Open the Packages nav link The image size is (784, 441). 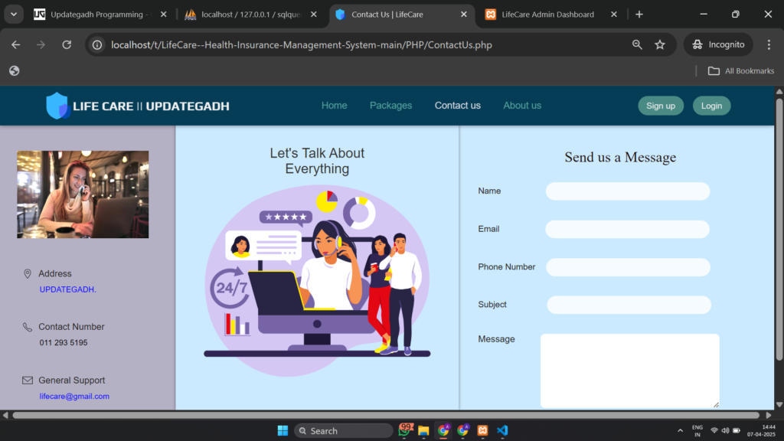(390, 106)
